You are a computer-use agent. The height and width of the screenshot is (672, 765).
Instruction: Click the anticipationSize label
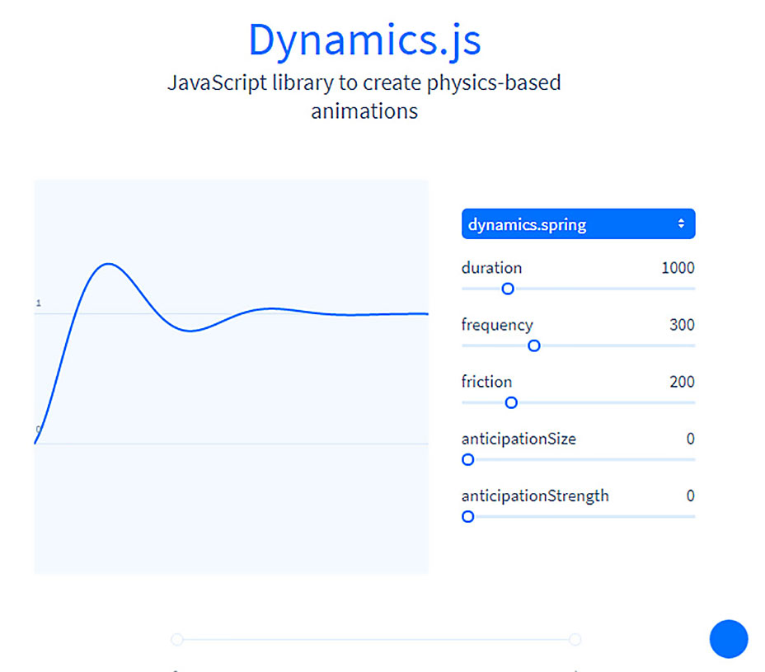pos(519,439)
